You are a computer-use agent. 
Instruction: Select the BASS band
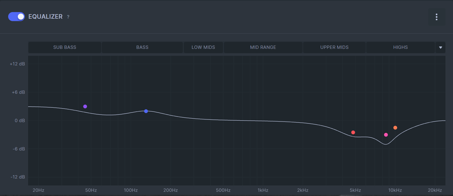pos(142,47)
